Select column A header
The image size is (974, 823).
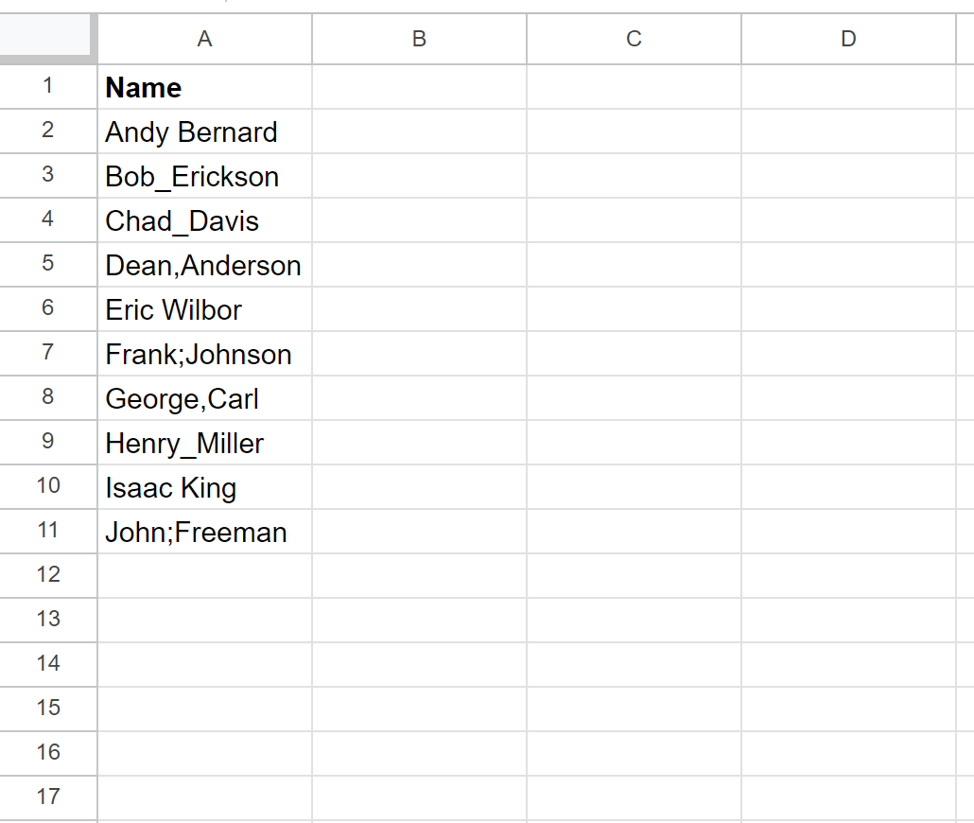(205, 39)
